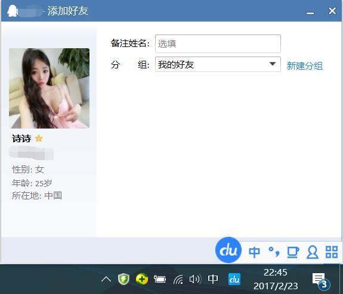Screen dimensions: 343x294
Task: Open the yellow-green plus tray icon
Action: click(x=142, y=279)
